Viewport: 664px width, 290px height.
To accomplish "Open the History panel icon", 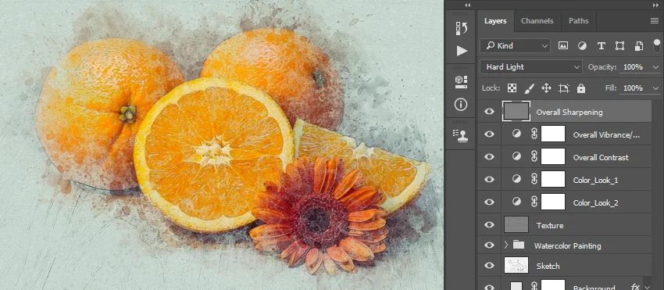I will click(461, 28).
